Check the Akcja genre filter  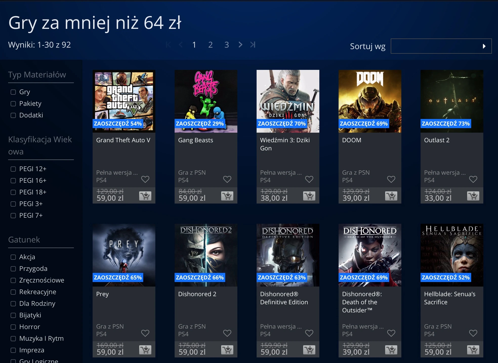pos(13,257)
